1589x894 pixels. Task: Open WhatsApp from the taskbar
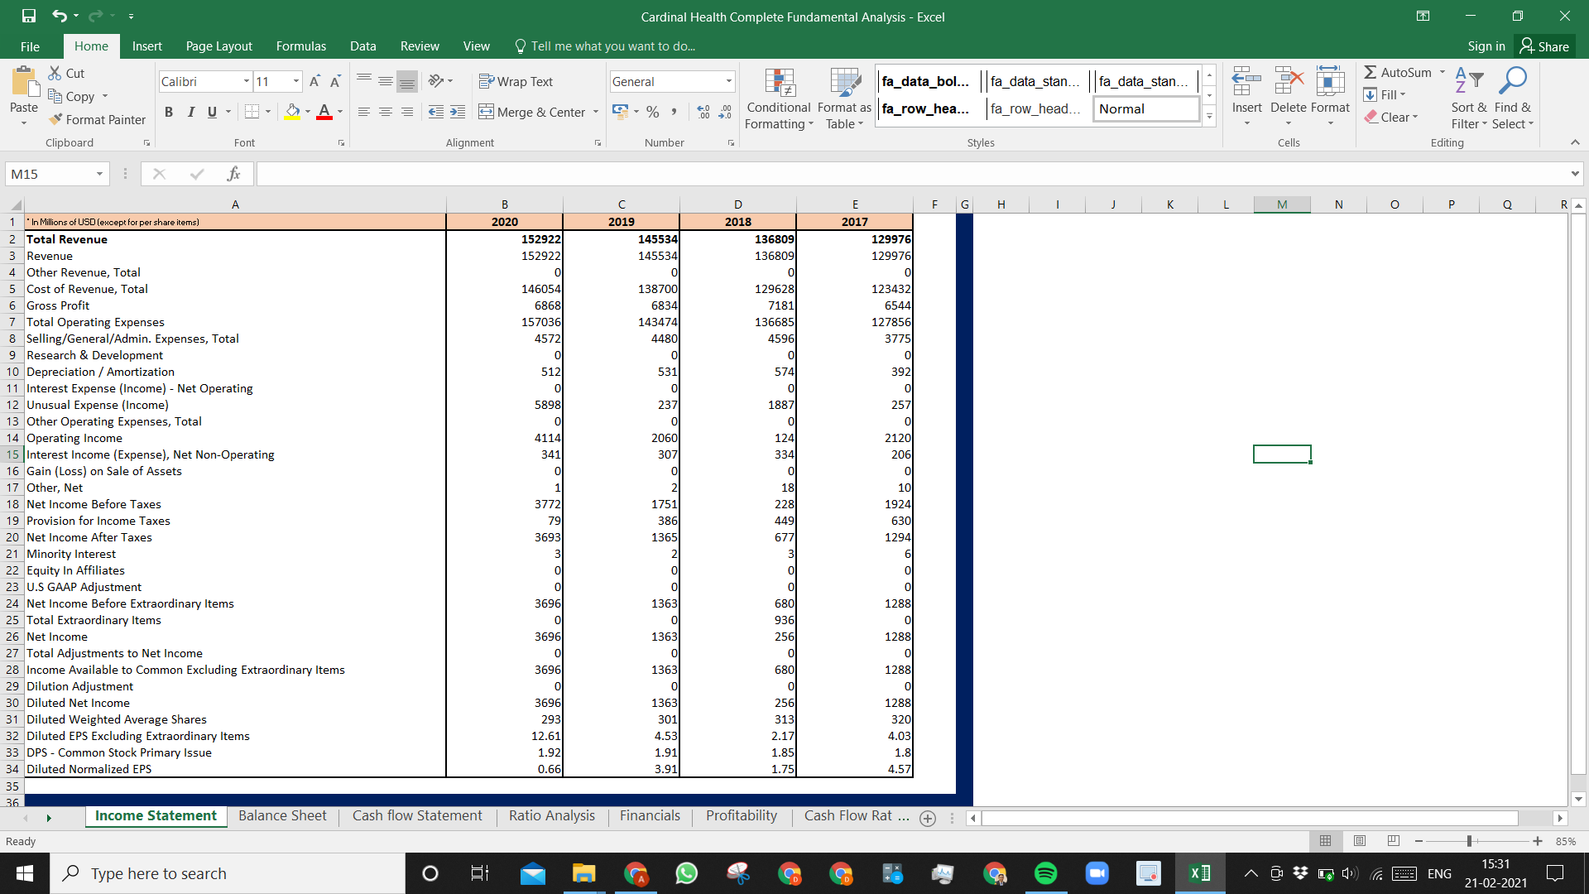point(687,873)
